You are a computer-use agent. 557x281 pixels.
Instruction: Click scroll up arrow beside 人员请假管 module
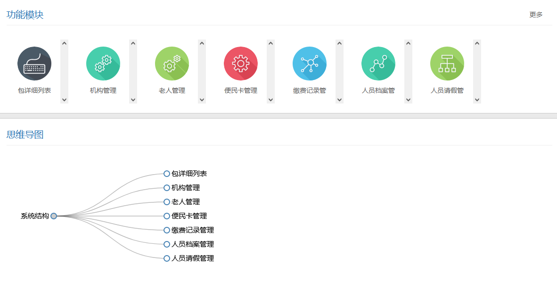pyautogui.click(x=477, y=43)
